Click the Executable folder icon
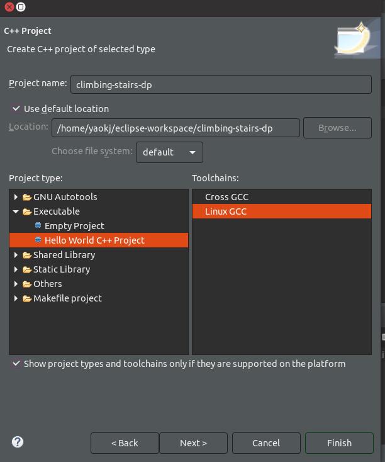 (x=27, y=211)
